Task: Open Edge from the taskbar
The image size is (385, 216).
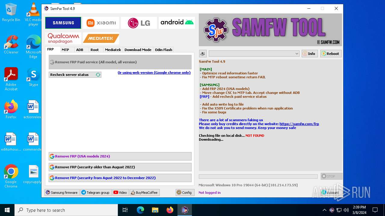Action: (140, 210)
